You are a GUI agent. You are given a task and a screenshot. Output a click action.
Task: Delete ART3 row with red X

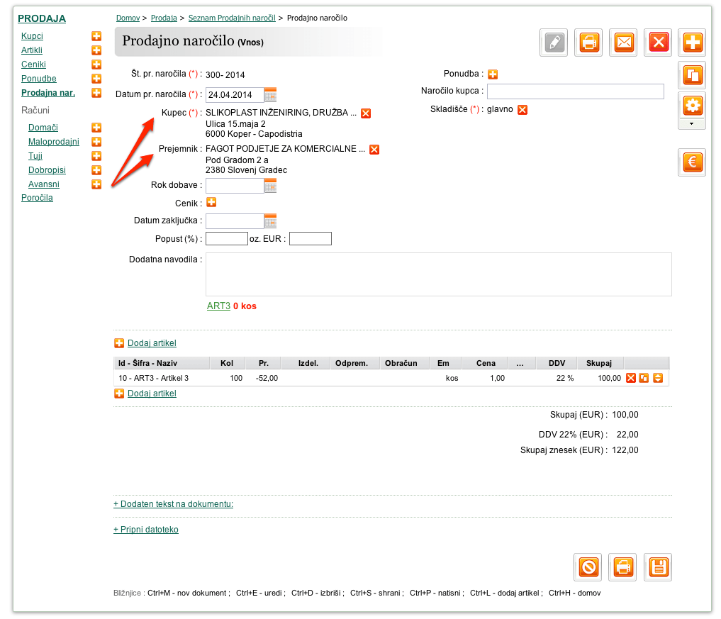[631, 378]
